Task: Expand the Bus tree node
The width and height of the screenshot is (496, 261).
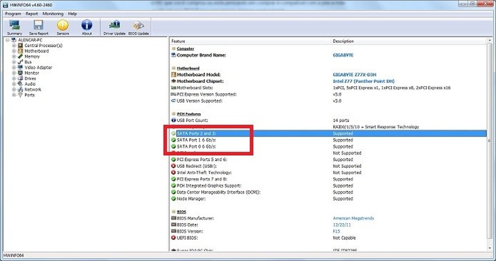Action: (14, 62)
